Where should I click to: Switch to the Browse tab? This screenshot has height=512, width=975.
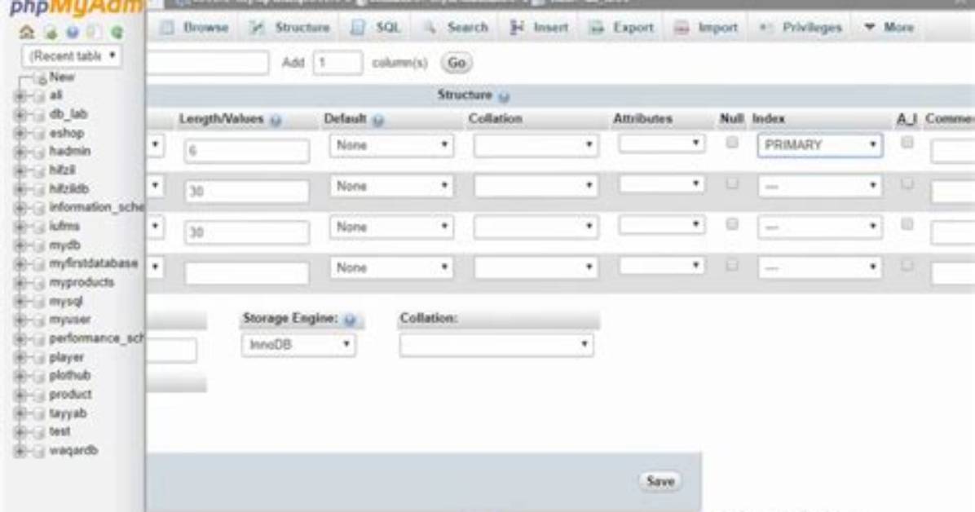pos(194,28)
